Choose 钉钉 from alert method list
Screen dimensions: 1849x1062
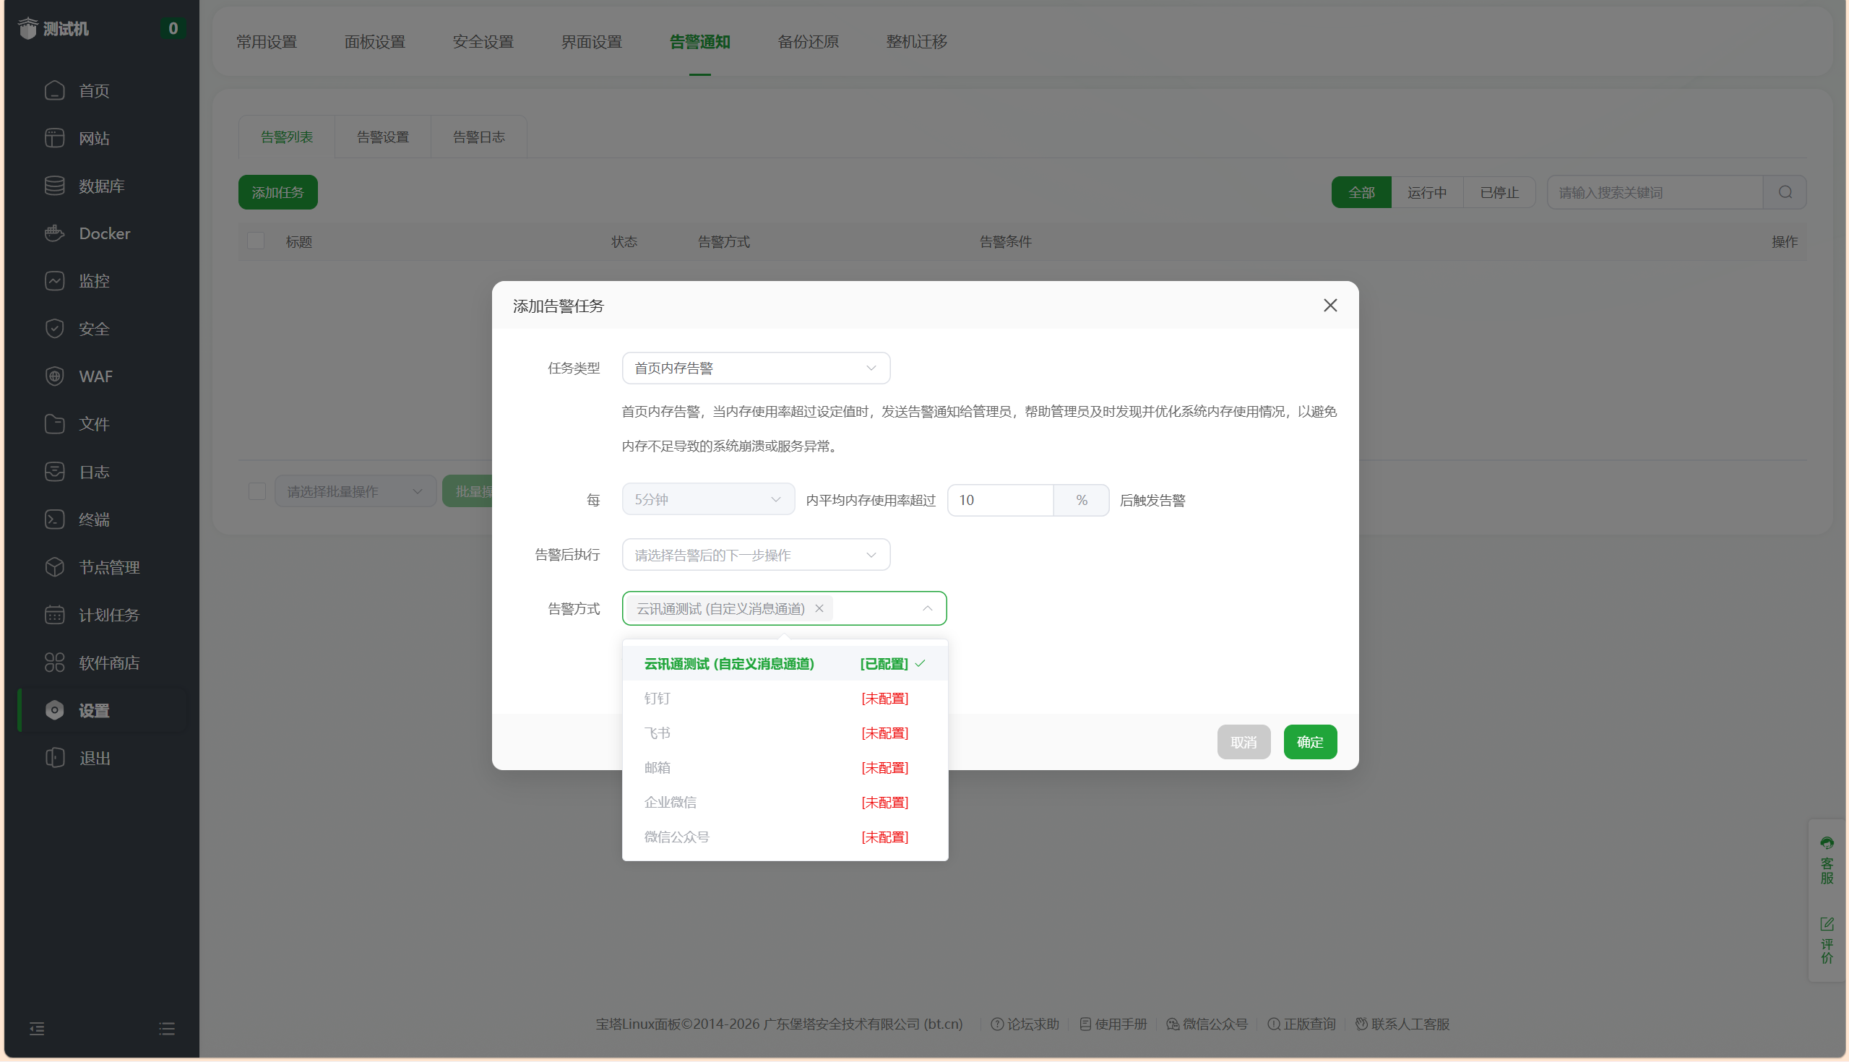pyautogui.click(x=785, y=699)
